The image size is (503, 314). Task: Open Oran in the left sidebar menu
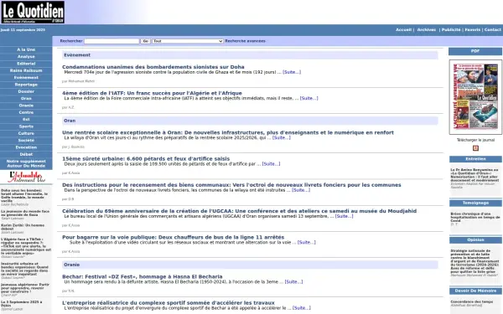coord(26,99)
